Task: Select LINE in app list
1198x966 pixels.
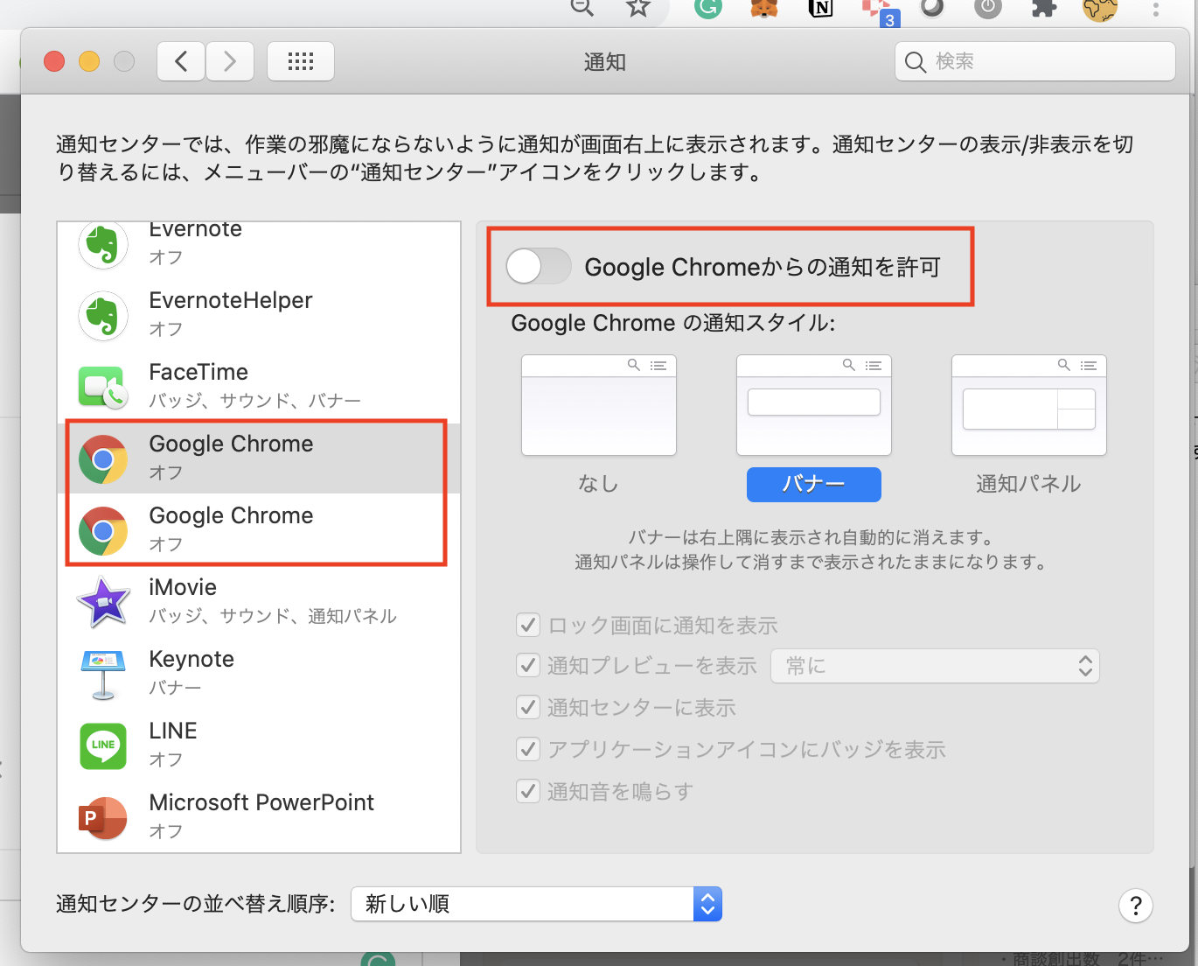Action: (259, 745)
